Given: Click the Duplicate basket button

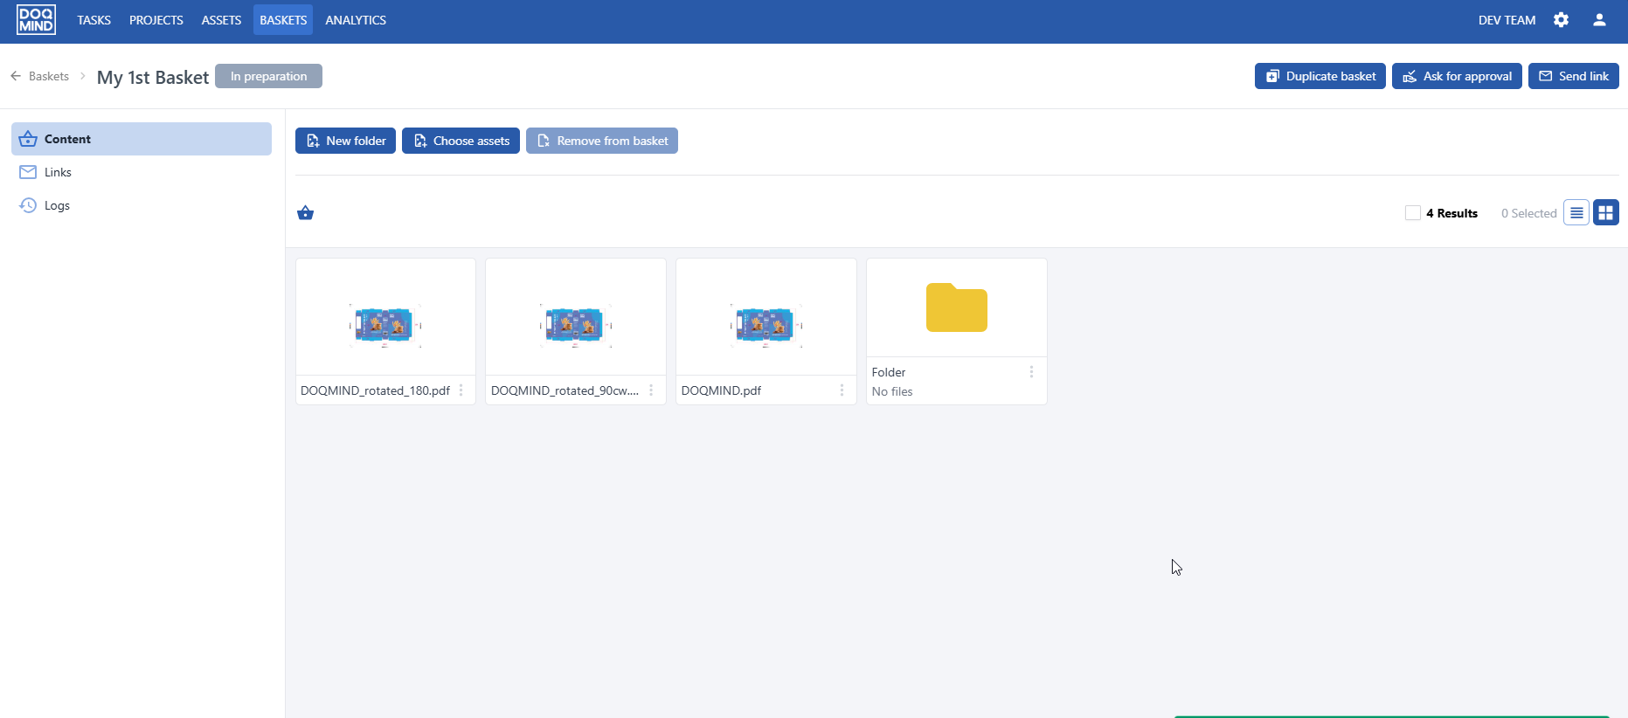Looking at the screenshot, I should [x=1320, y=76].
